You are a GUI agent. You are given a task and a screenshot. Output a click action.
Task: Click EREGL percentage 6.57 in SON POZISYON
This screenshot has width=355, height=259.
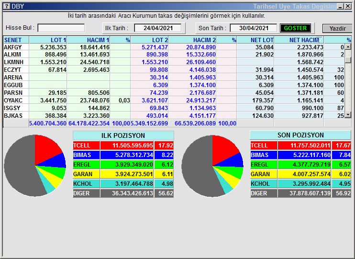pos(344,165)
